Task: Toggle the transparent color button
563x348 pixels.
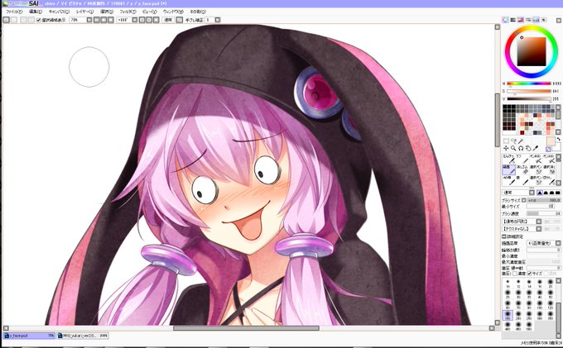Action: click(549, 149)
